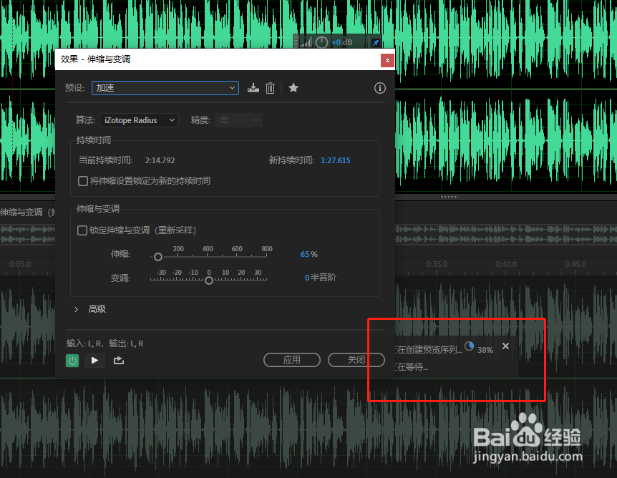Viewport: 617px width, 478px height.
Task: Click new duration value 1:27.615
Action: pos(335,160)
